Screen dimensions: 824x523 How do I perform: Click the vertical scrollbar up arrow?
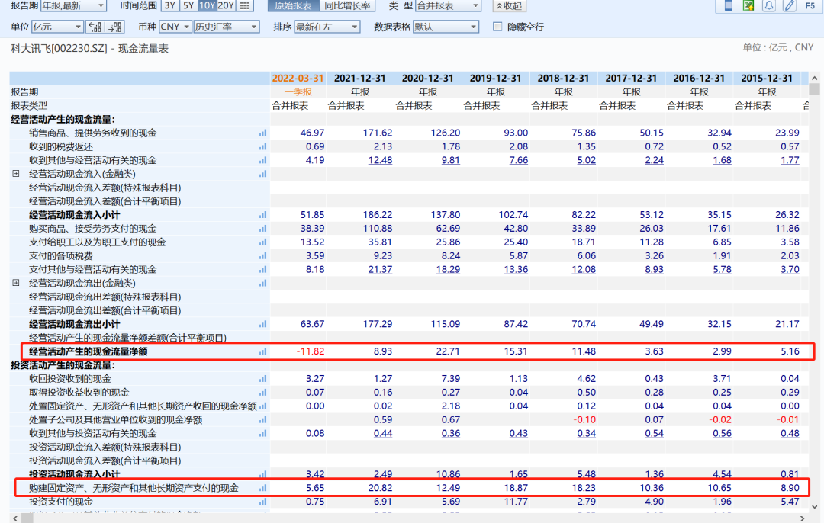(x=814, y=79)
